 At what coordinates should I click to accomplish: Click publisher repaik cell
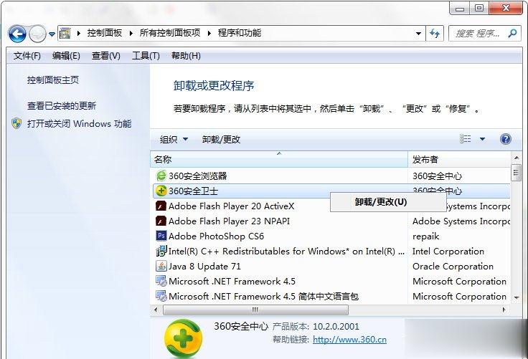point(425,236)
